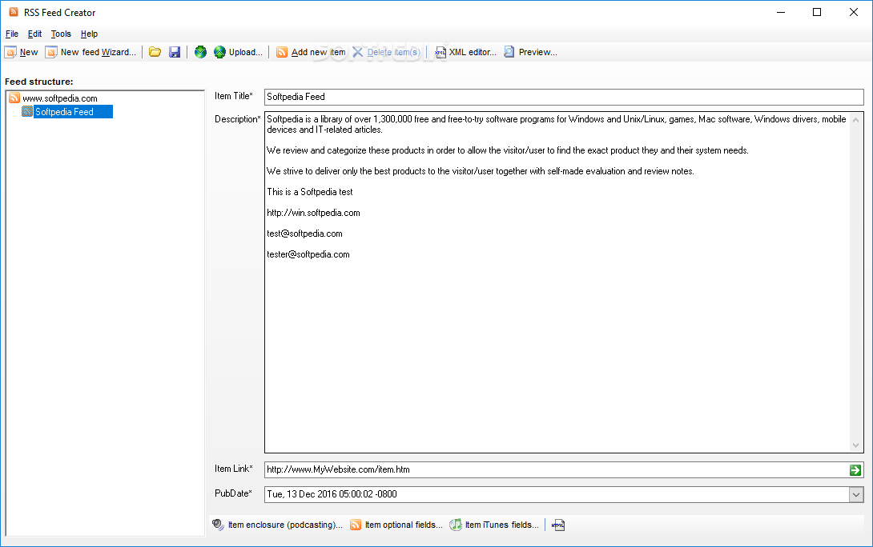Click the New feed toolbar button
Screen dimensions: 873x547
click(22, 52)
